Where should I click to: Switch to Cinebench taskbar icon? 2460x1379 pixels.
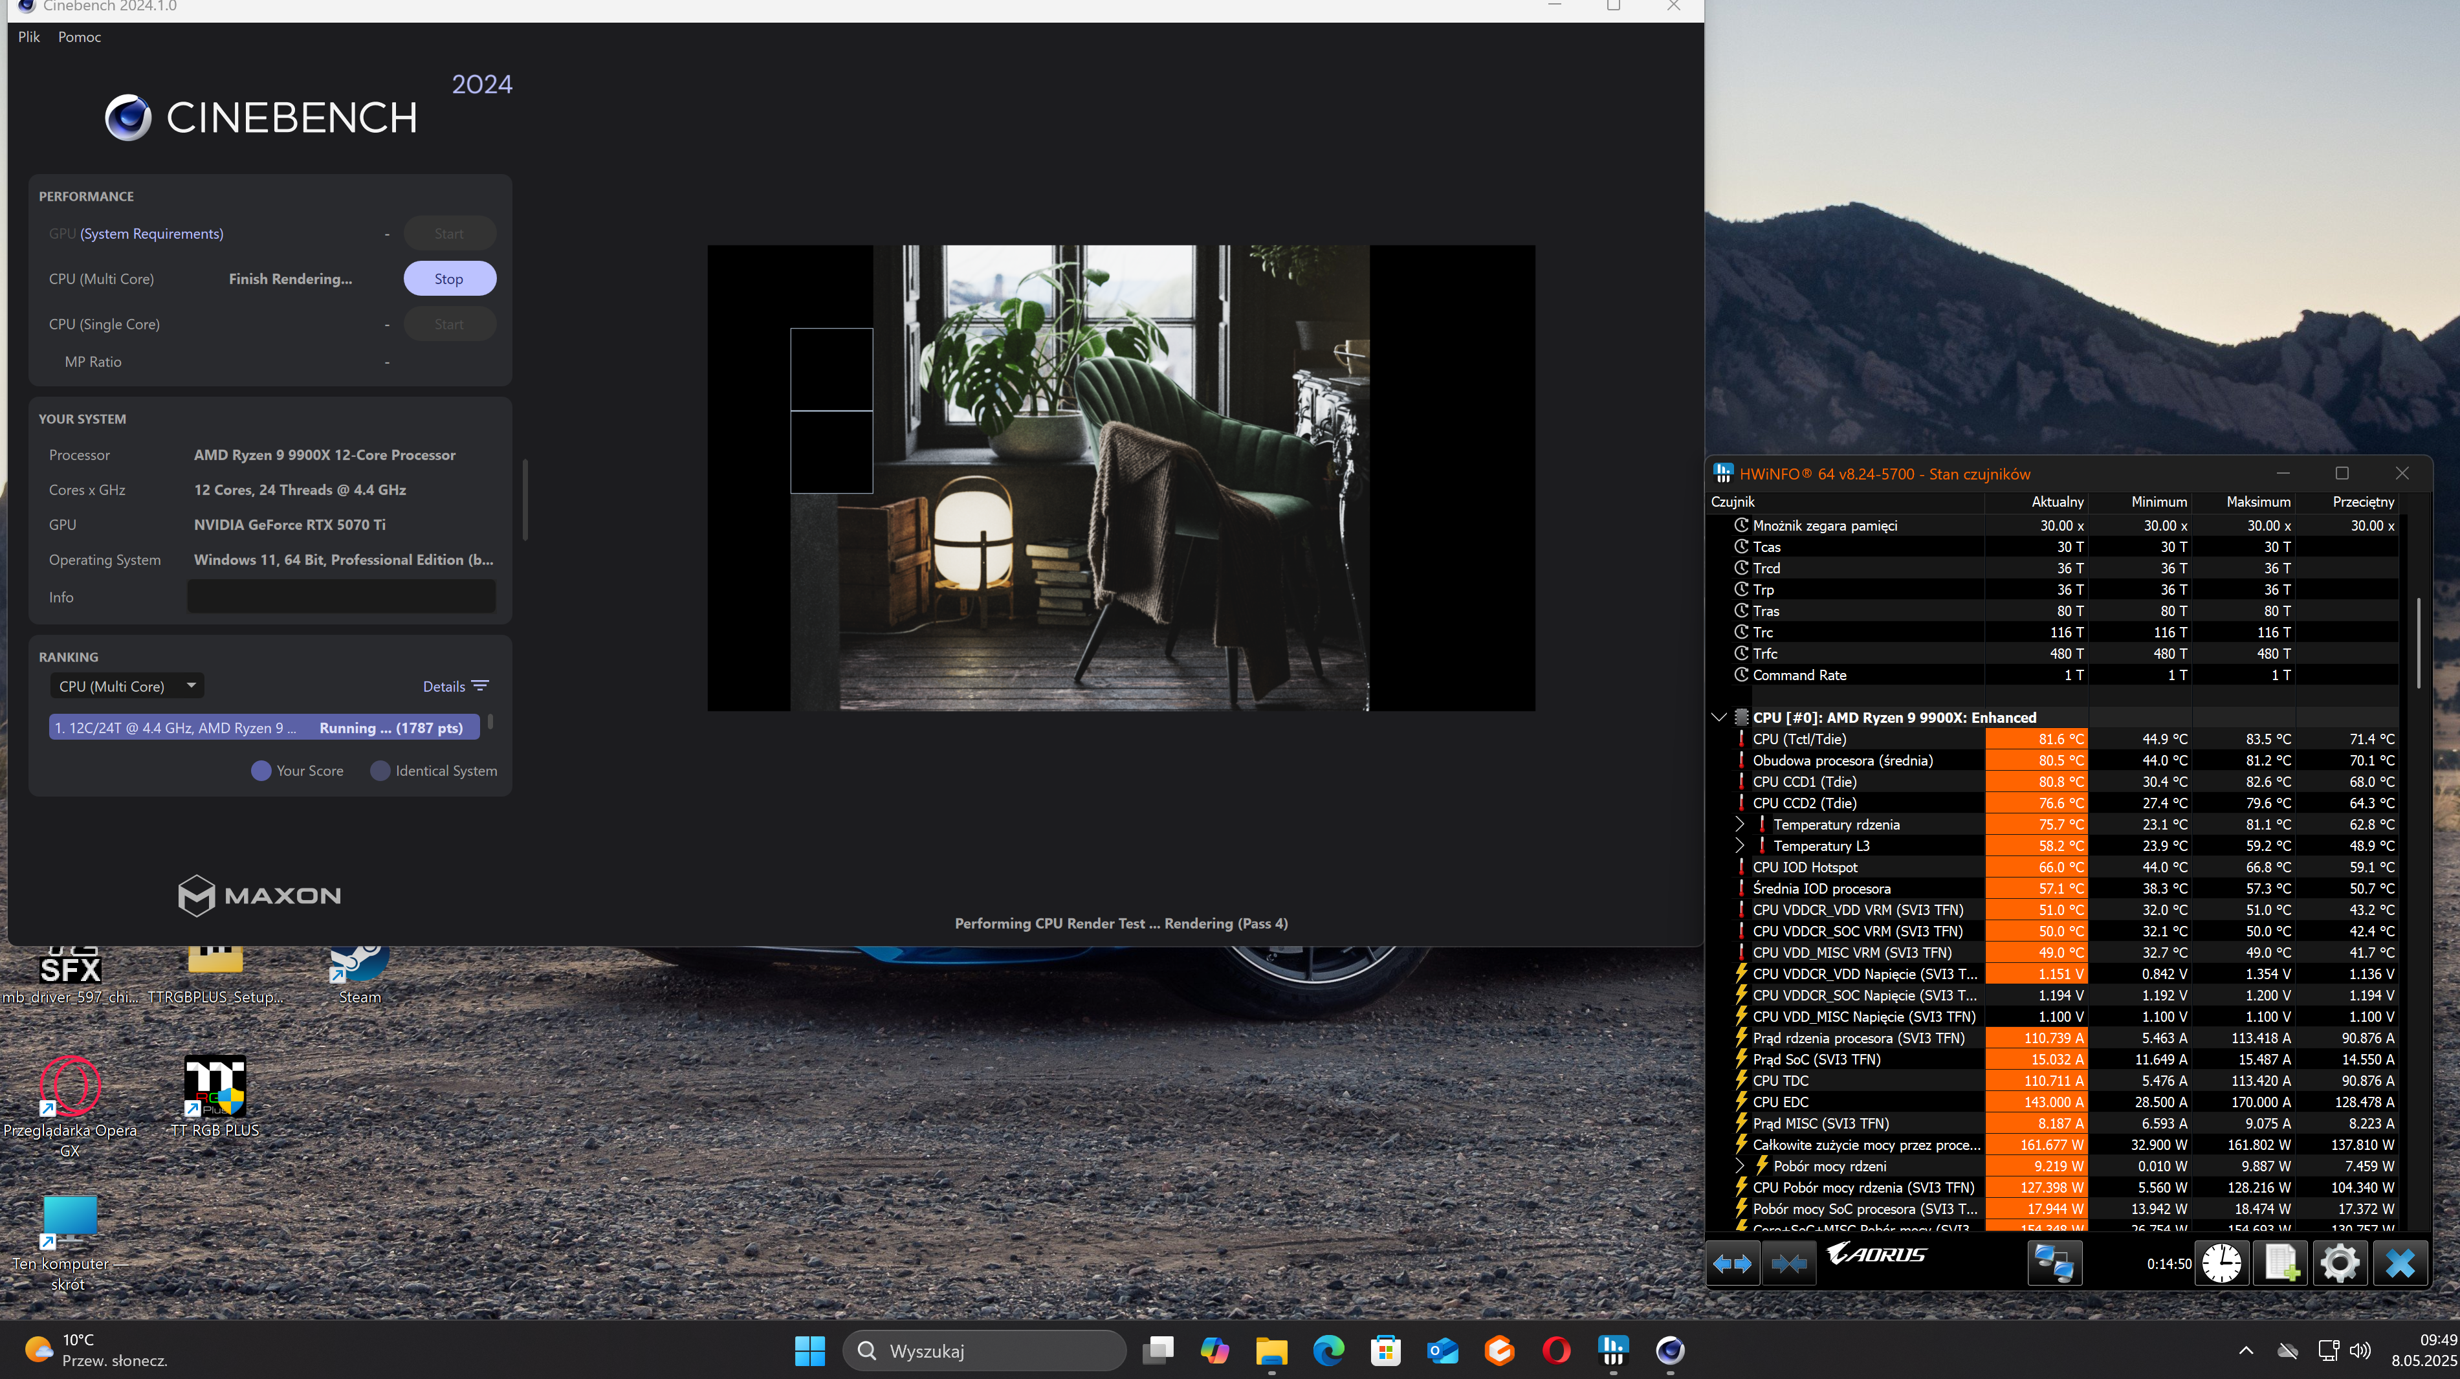[1670, 1351]
